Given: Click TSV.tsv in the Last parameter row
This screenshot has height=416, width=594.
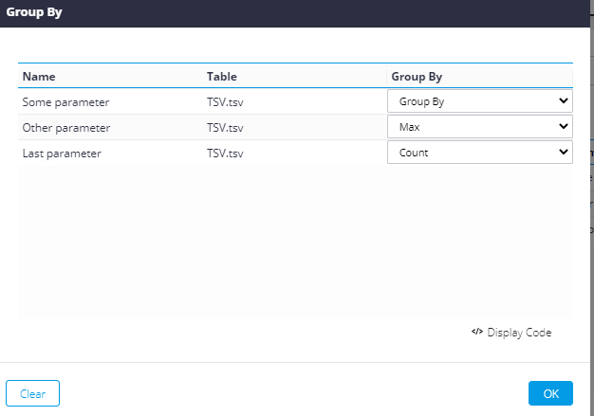Looking at the screenshot, I should 225,154.
